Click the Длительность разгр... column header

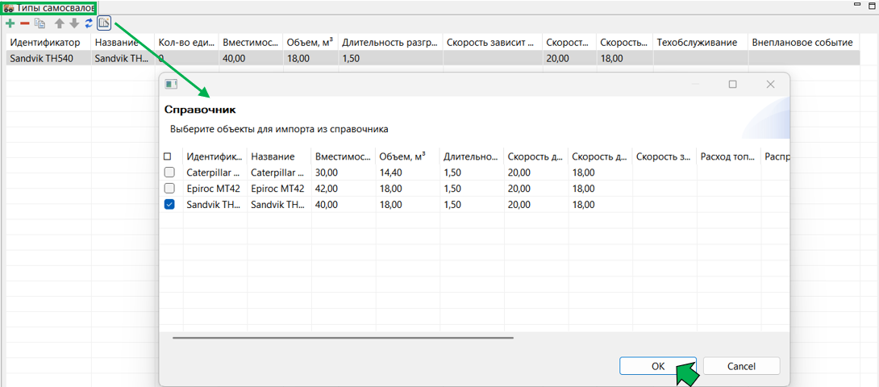tap(391, 42)
